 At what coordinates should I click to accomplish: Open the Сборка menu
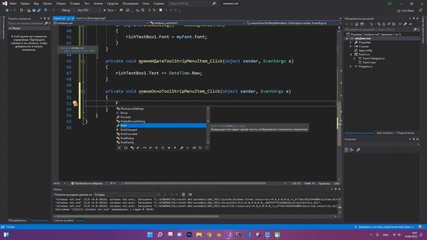click(x=61, y=3)
